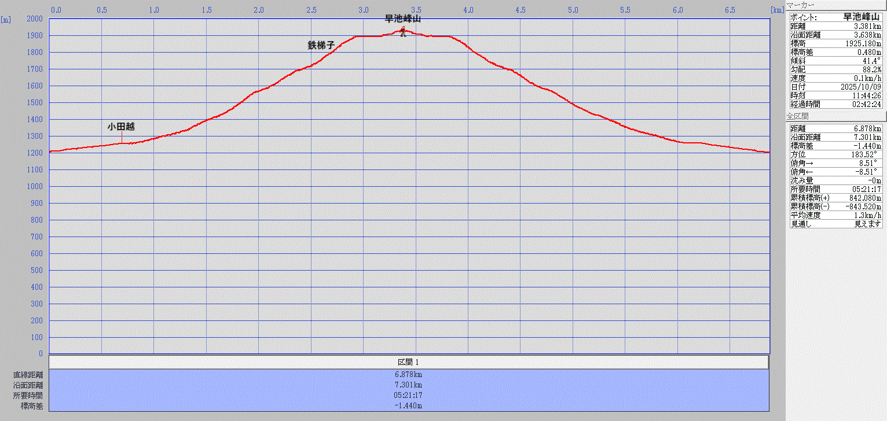Select the 日付 2025/10/09 row
This screenshot has width=887, height=421.
tap(836, 87)
